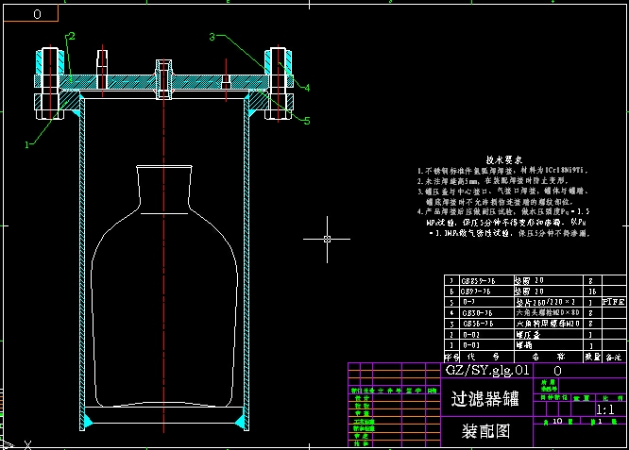Viewport: 629px width, 450px height.
Task: Click technical requirement line 2 text
Action: [493, 181]
